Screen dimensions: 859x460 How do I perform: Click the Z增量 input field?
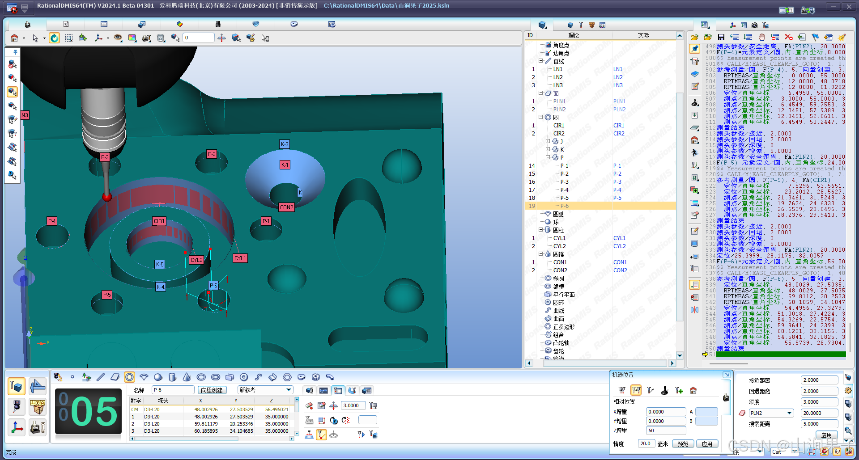pos(666,430)
